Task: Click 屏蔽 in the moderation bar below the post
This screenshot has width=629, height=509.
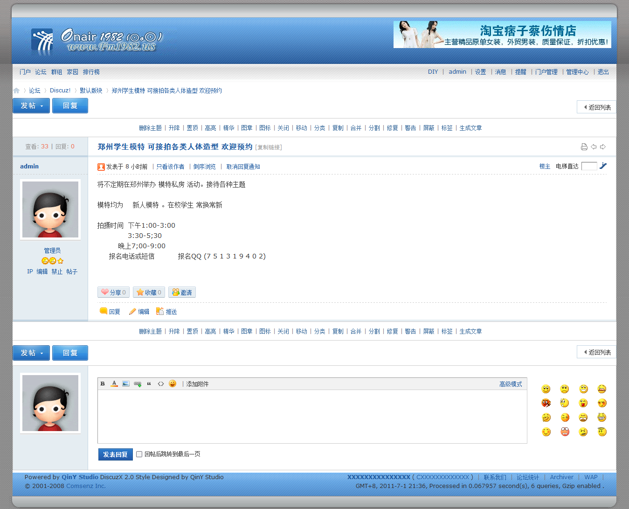Action: pos(429,331)
